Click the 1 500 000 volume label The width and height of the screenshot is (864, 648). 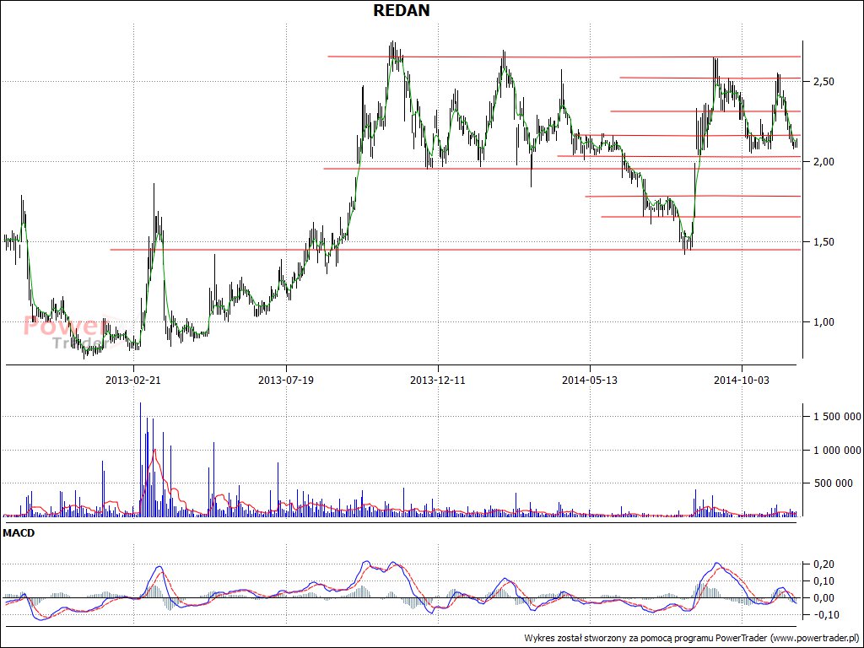pos(837,417)
